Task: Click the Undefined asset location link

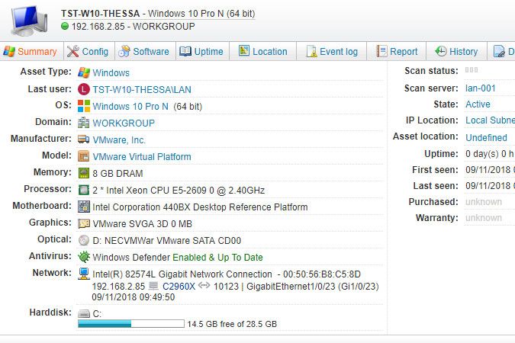Action: pyautogui.click(x=486, y=137)
